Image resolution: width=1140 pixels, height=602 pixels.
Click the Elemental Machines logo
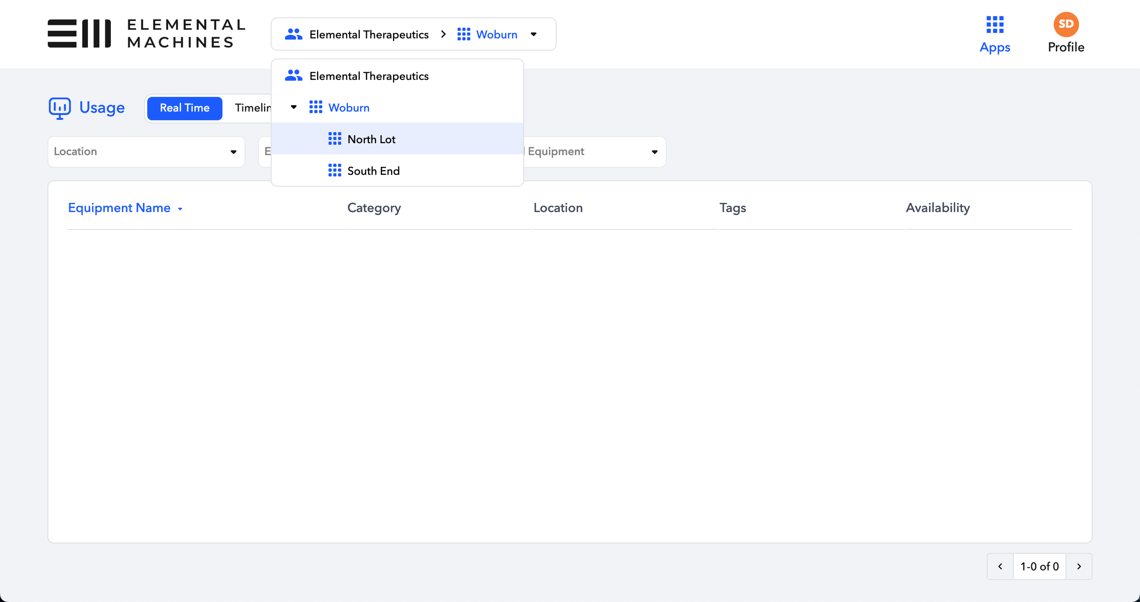tap(147, 34)
